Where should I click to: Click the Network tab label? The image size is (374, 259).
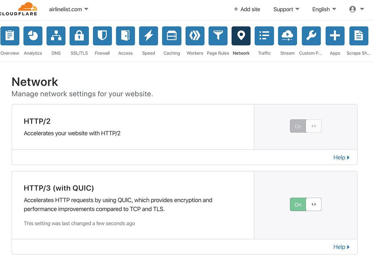241,53
